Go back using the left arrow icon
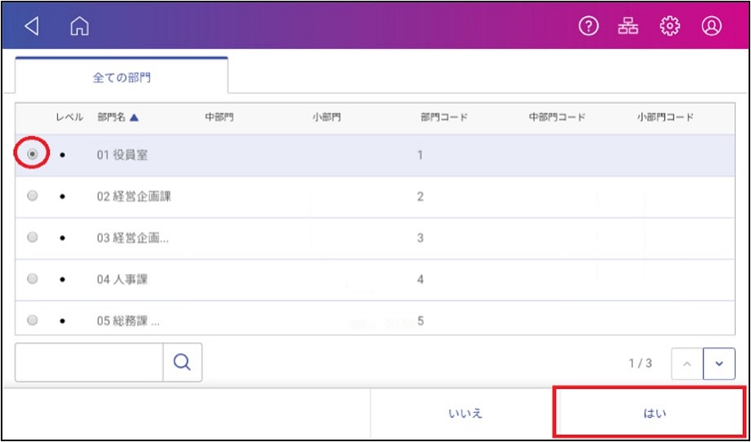The image size is (751, 442). coord(32,27)
